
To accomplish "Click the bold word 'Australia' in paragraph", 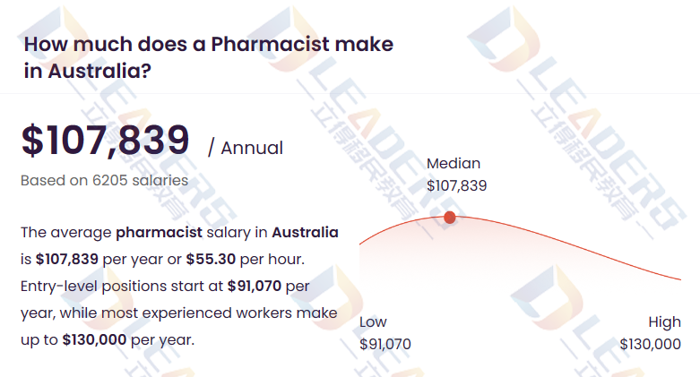I will pos(305,233).
